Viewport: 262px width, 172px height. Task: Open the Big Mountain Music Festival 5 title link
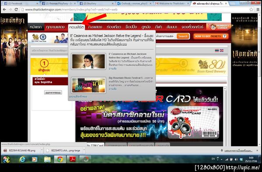[126, 78]
